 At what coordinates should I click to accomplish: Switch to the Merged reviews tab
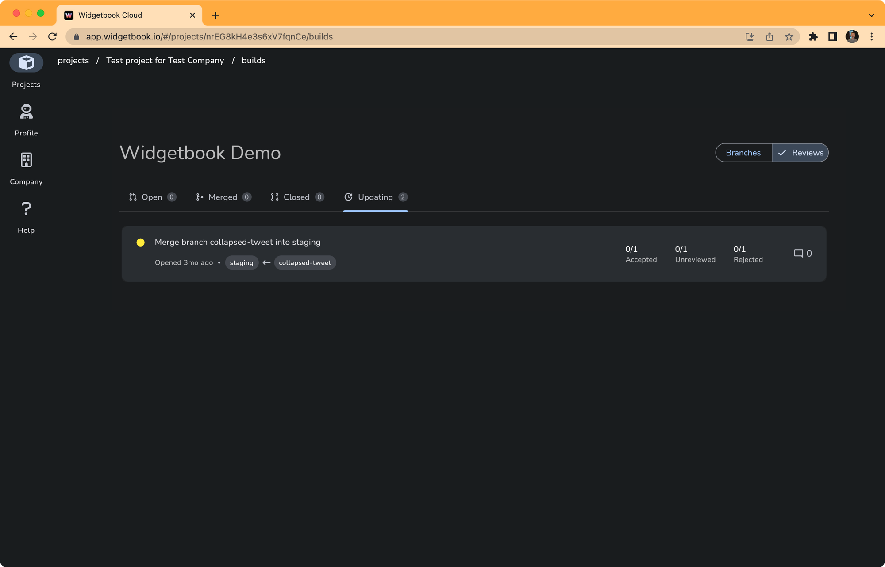223,197
